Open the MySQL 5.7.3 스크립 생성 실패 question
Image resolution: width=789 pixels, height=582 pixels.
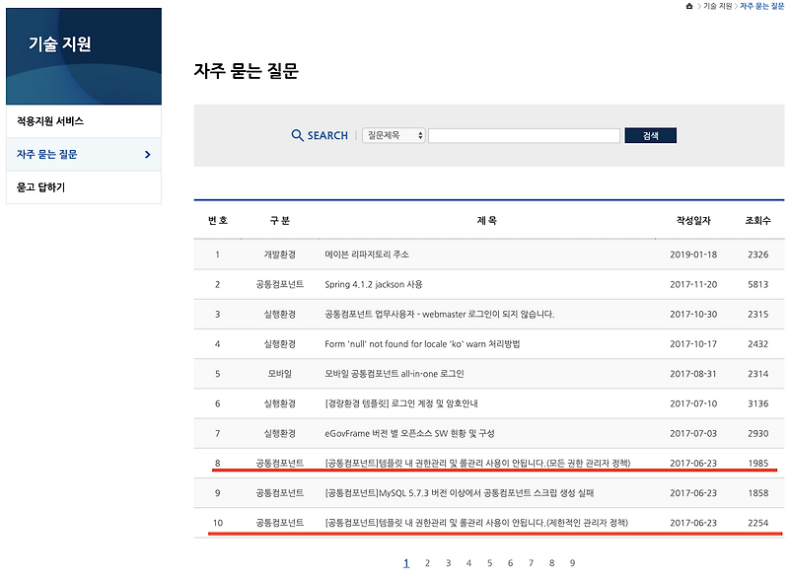[459, 493]
